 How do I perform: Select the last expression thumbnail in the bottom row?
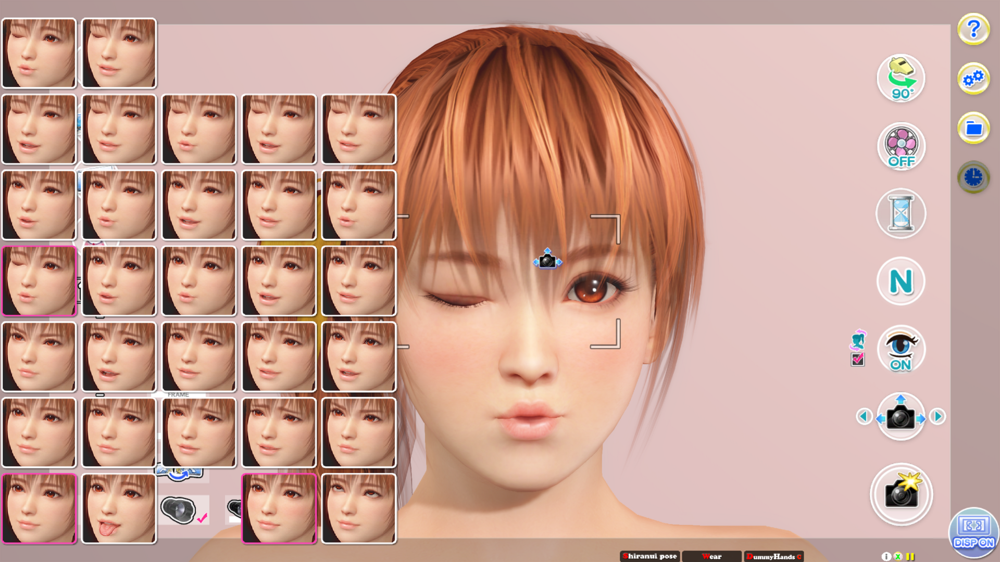point(359,508)
